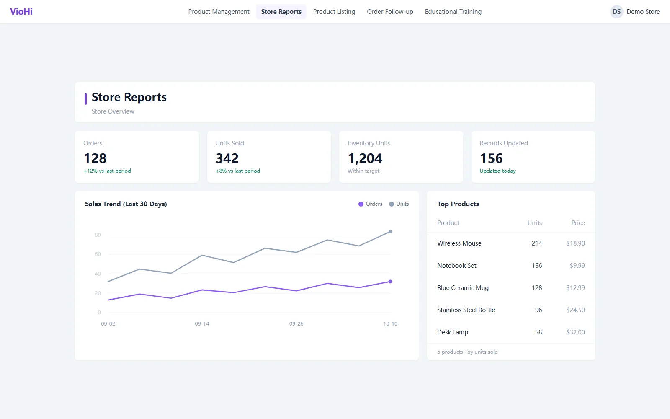Click the VioHi logo

(21, 12)
